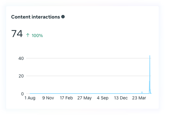Click the info icon beside Content interactions
The height and width of the screenshot is (121, 171).
[63, 17]
